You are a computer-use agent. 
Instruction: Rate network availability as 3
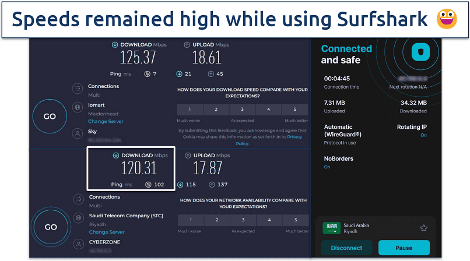point(243,220)
